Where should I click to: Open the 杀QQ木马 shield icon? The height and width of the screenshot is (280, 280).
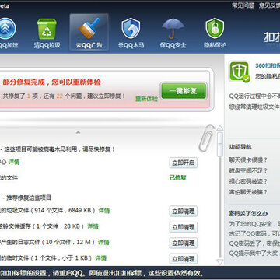tap(131, 29)
